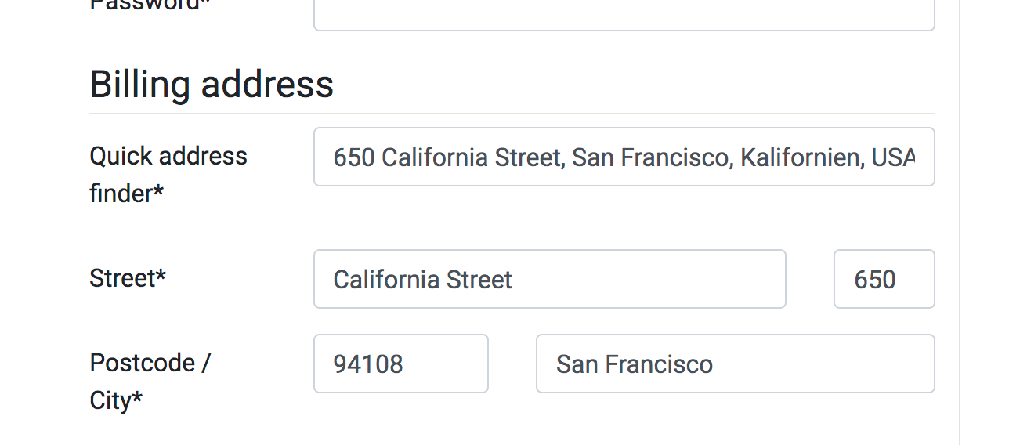Click the word "finder*" in the label

click(126, 193)
